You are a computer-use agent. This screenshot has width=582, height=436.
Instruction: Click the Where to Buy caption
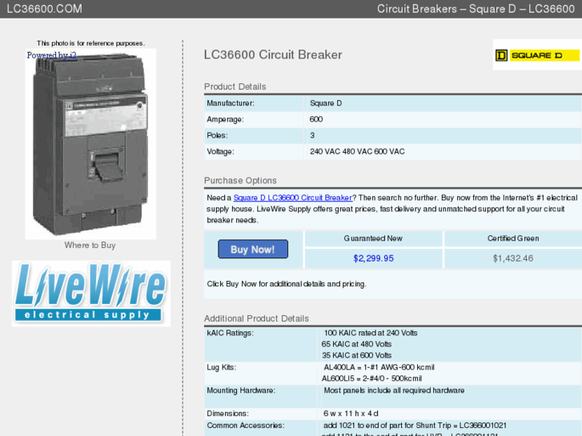click(x=90, y=246)
